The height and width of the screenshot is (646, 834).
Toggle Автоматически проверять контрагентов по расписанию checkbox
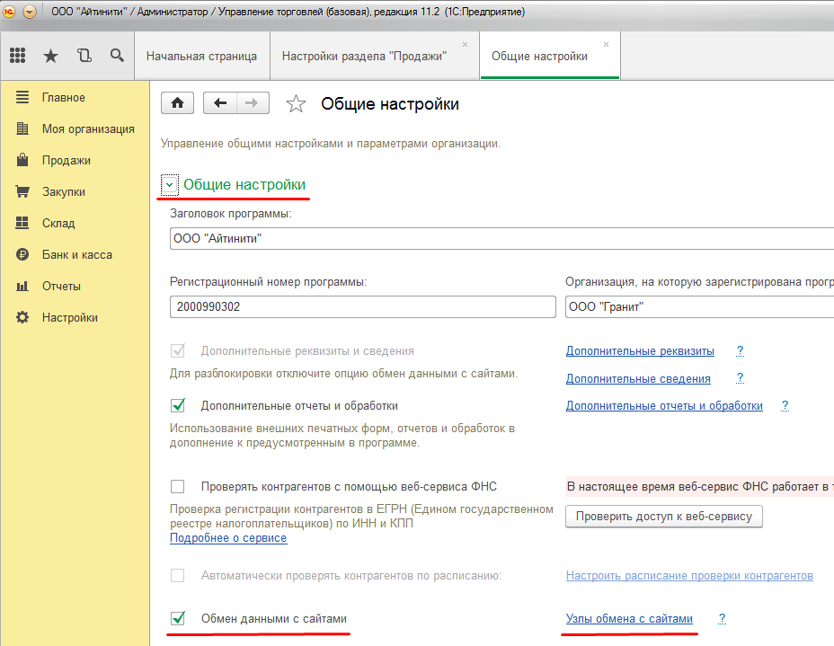[178, 575]
